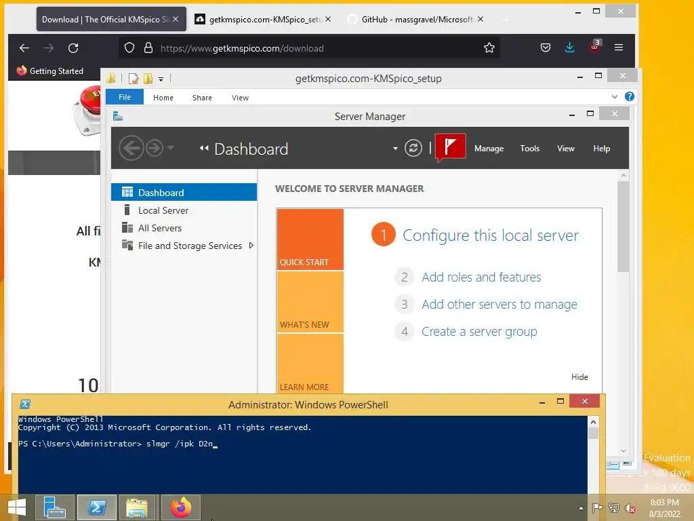Open View menu in Server Manager

tap(566, 149)
